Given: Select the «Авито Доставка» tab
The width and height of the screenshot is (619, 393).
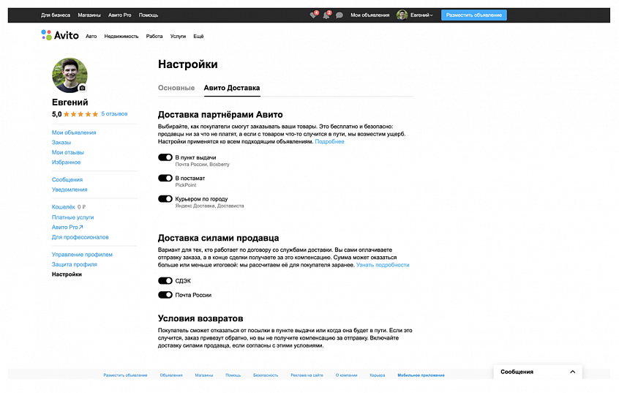Looking at the screenshot, I should (x=232, y=88).
